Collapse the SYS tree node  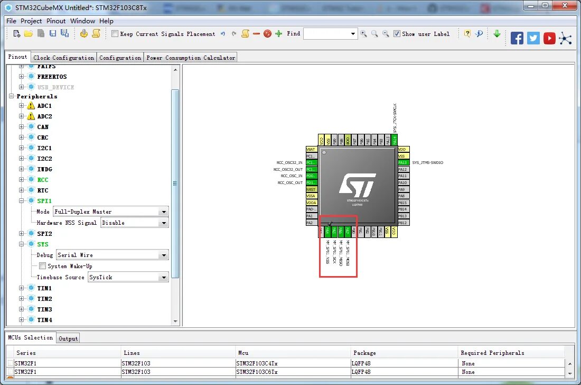[x=22, y=244]
